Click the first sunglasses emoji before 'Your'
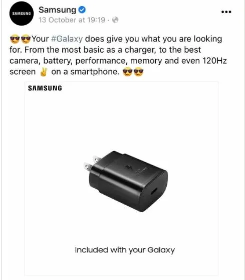Viewport: 245px width, 280px height. point(15,39)
